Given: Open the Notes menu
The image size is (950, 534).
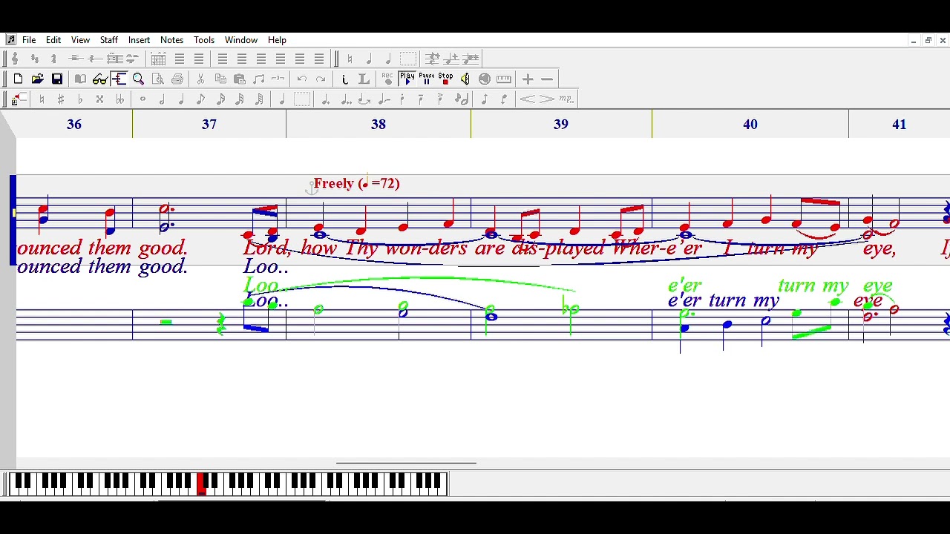Looking at the screenshot, I should (x=171, y=40).
